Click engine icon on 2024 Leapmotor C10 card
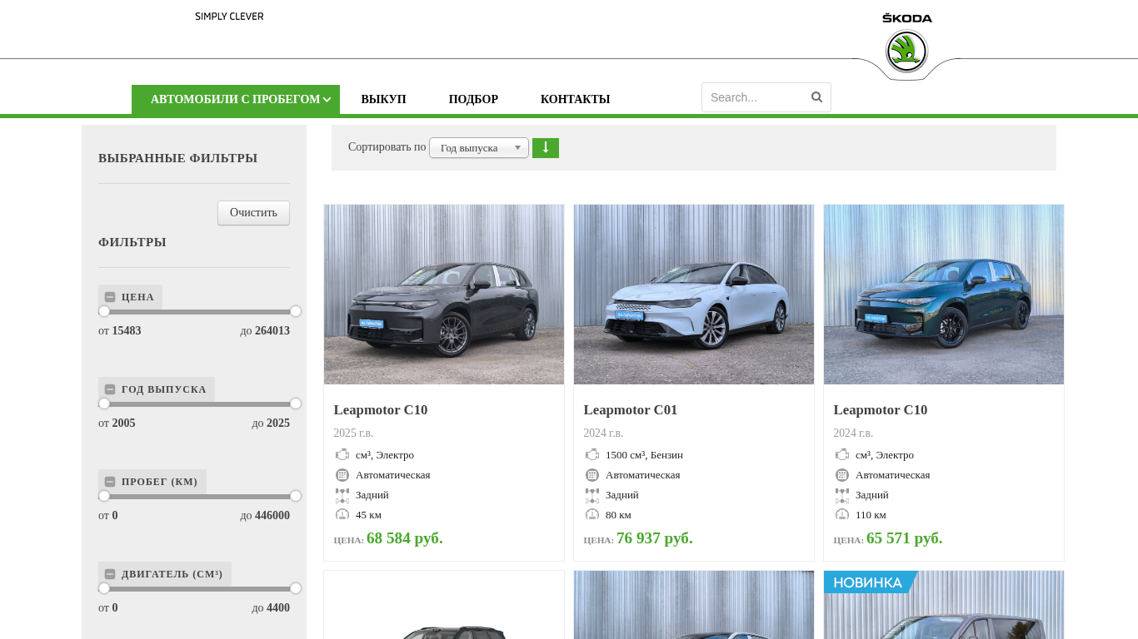 click(x=842, y=454)
